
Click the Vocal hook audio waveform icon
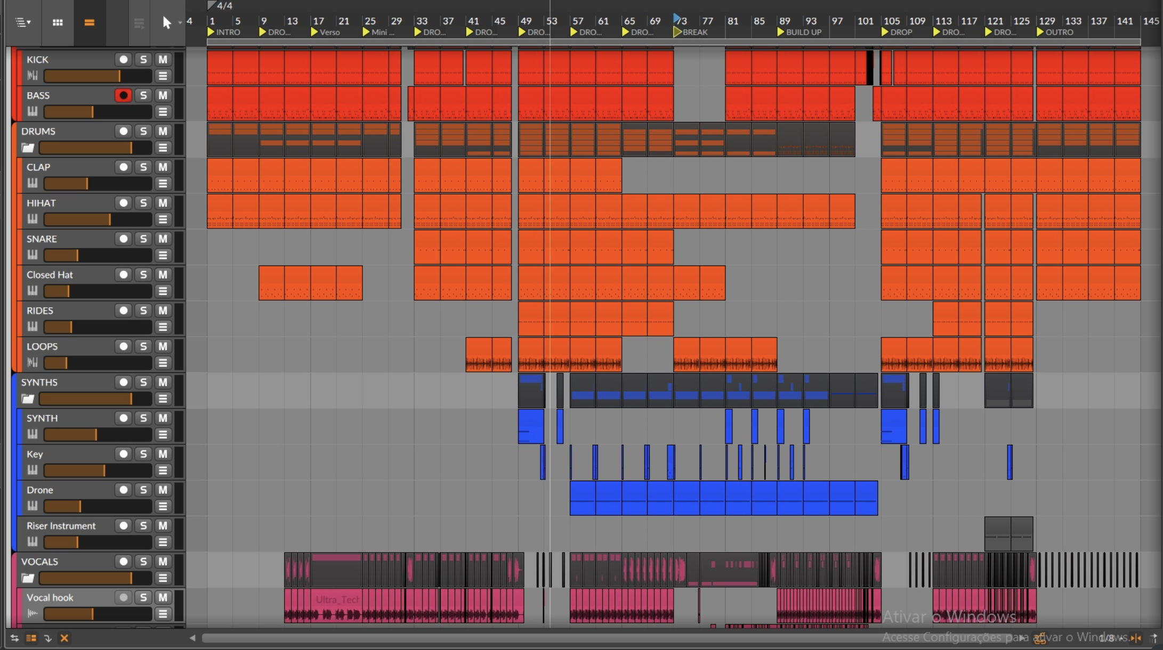(x=33, y=613)
